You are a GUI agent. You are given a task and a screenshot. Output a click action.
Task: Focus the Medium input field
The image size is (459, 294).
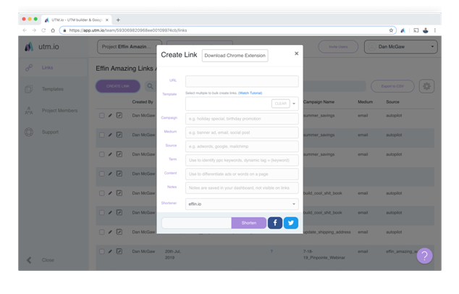[242, 133]
